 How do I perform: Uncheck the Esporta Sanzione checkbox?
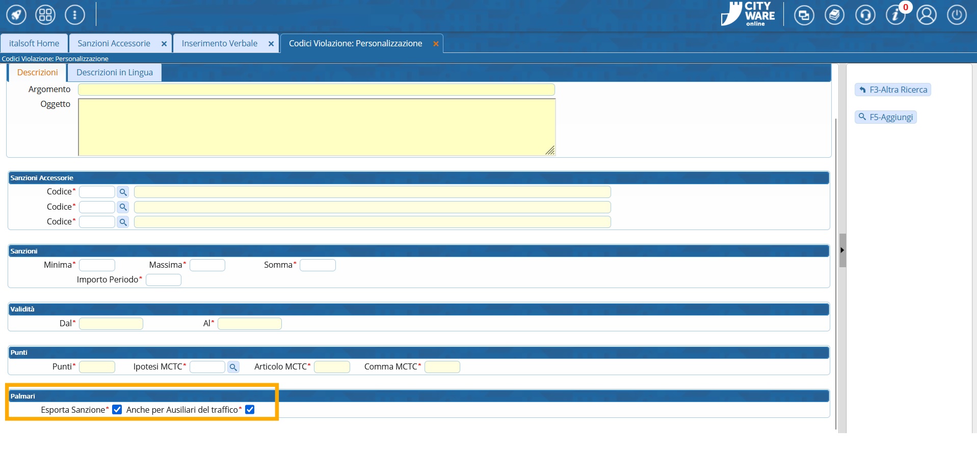tap(117, 410)
